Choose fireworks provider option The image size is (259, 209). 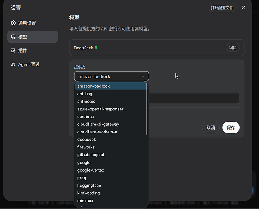(x=111, y=147)
